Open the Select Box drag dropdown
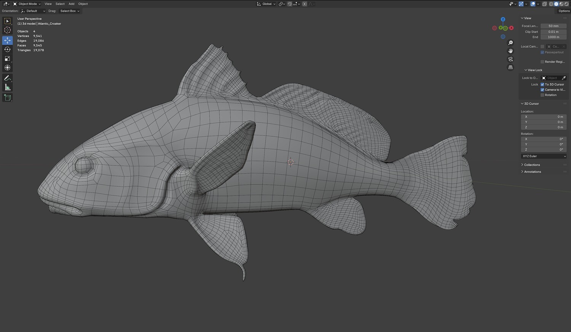Screen dimensions: 571x332 point(70,11)
